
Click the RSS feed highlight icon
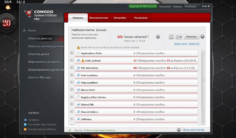[x=25, y=129]
